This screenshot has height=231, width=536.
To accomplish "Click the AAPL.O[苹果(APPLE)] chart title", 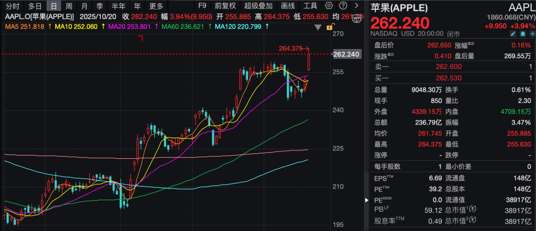I will pos(39,17).
